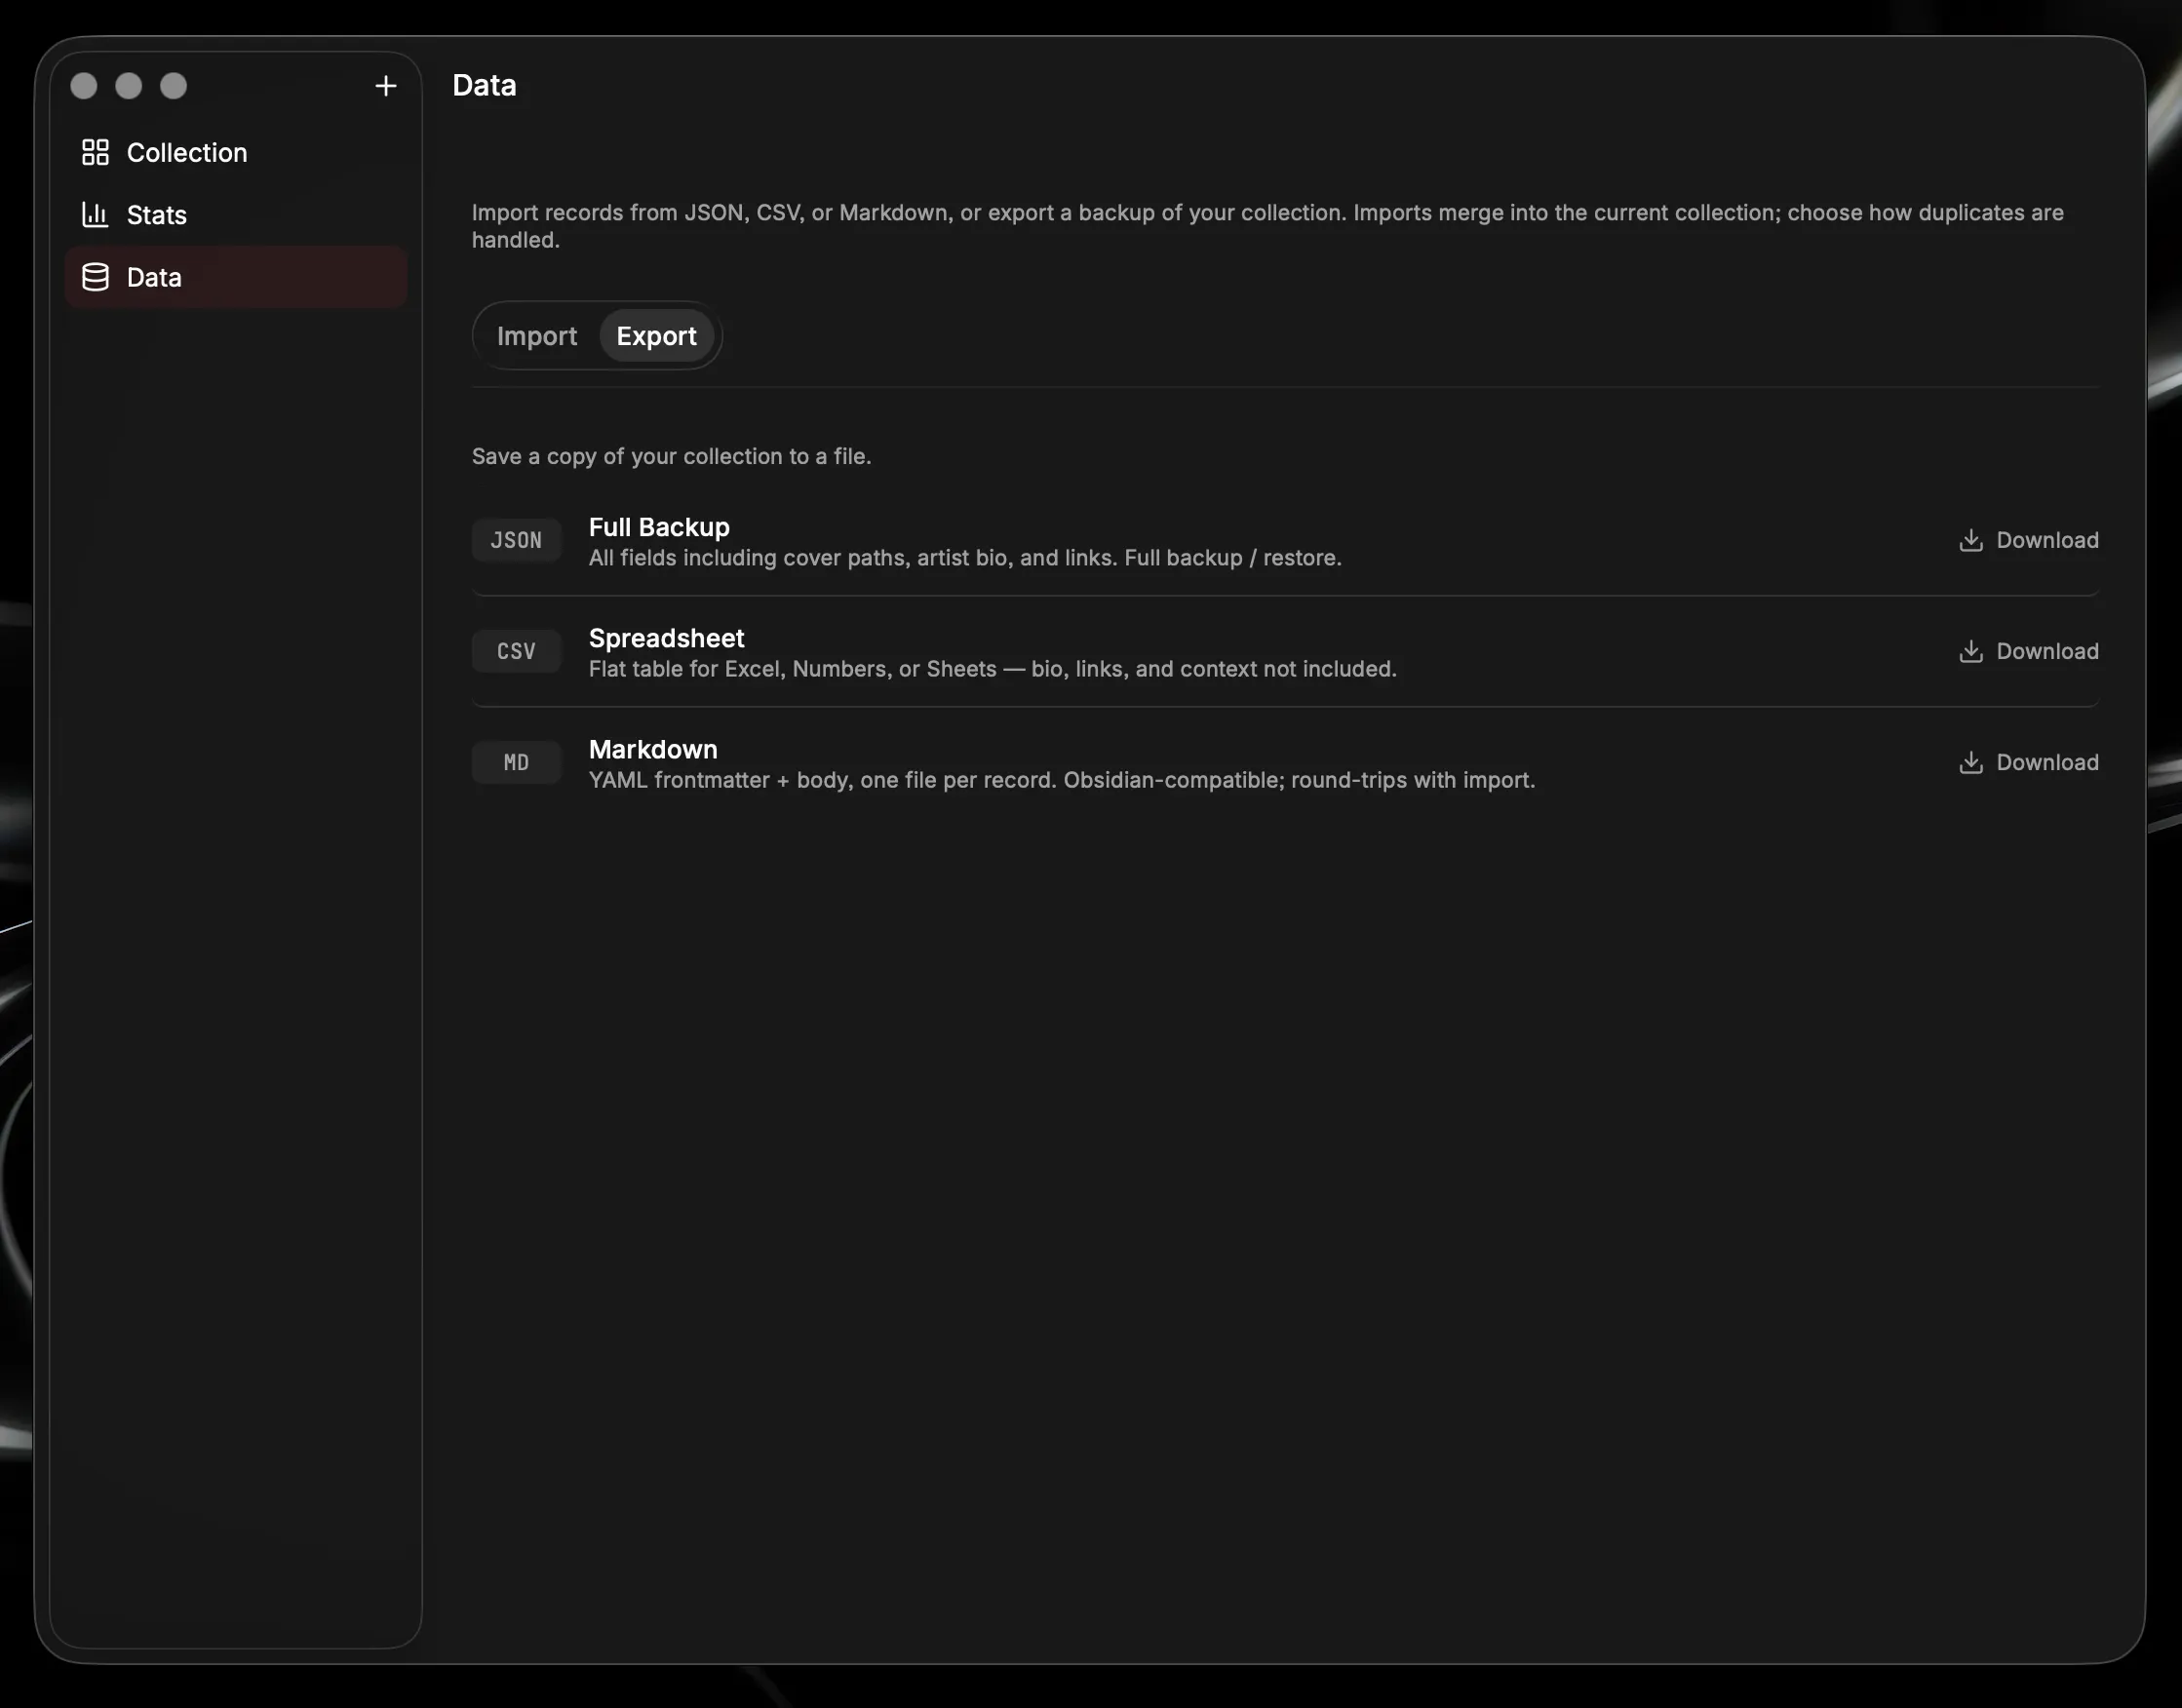This screenshot has width=2182, height=1708.
Task: Click the download icon in the Spreadsheet row
Action: click(1970, 651)
